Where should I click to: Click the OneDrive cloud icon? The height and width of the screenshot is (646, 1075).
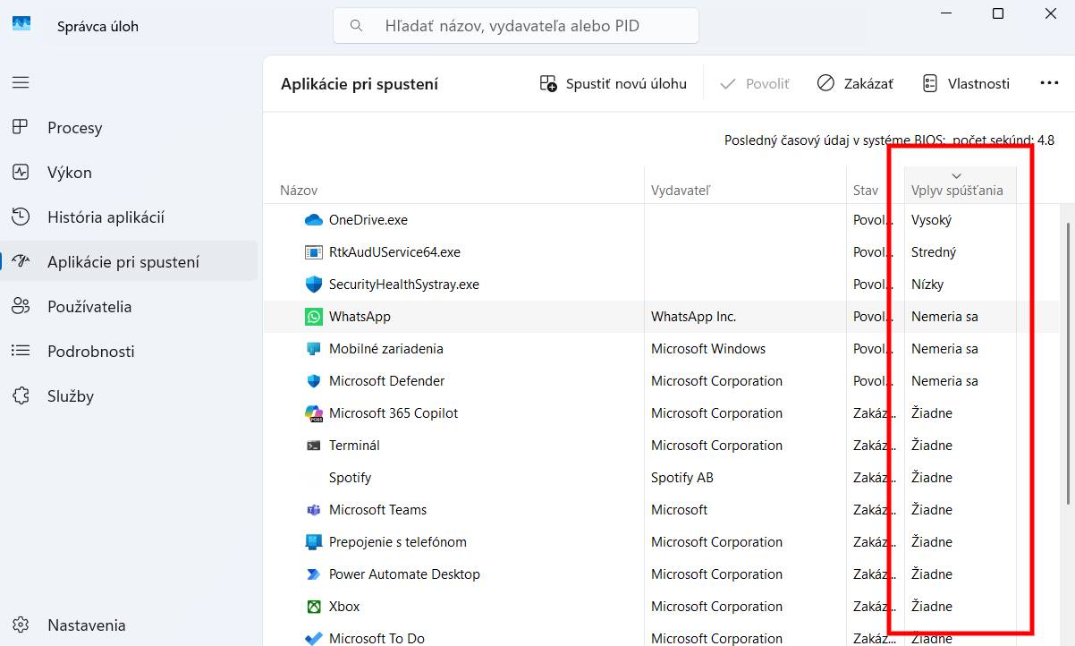tap(313, 219)
